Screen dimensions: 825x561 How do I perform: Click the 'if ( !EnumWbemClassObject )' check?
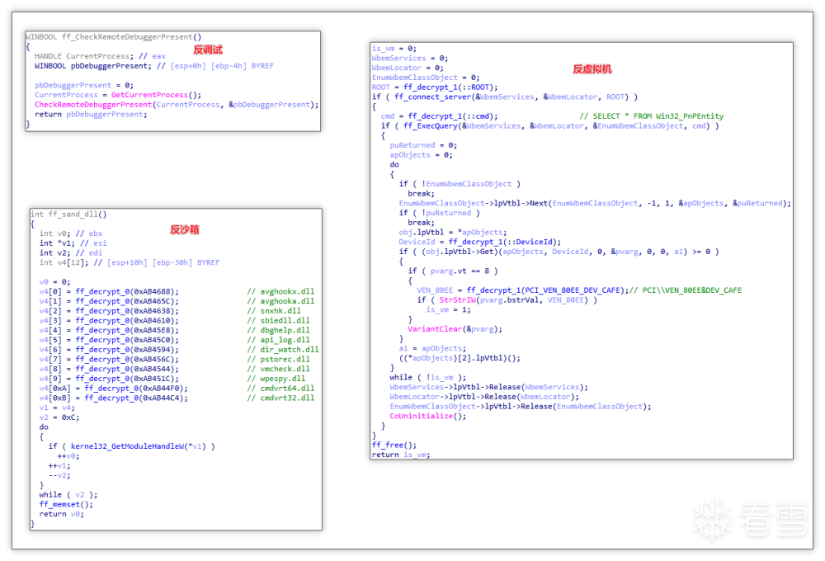[x=460, y=184]
